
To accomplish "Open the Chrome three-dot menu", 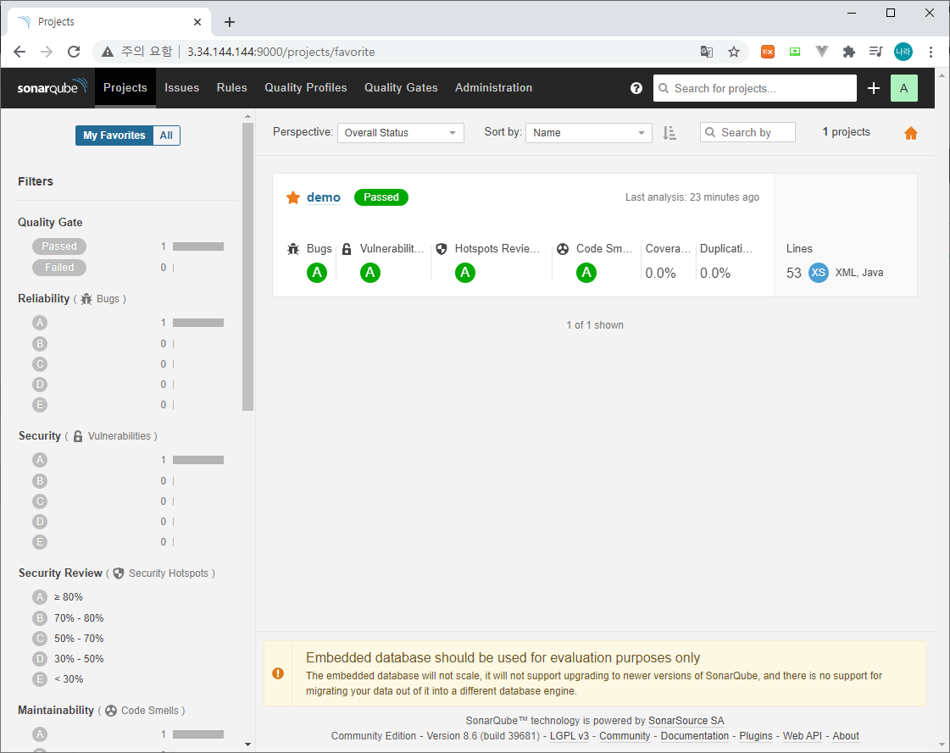I will point(931,52).
